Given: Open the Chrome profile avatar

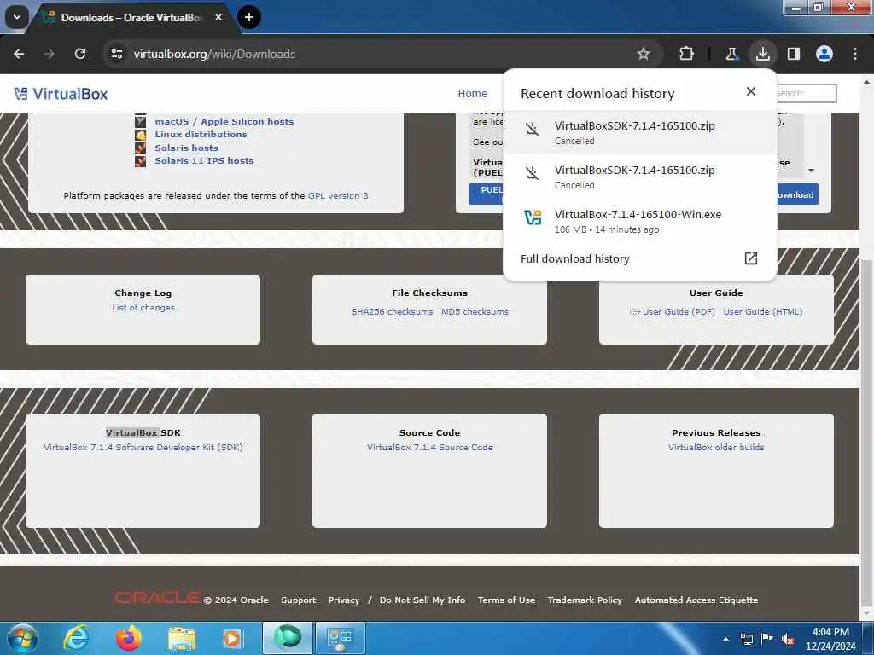Looking at the screenshot, I should click(x=824, y=54).
